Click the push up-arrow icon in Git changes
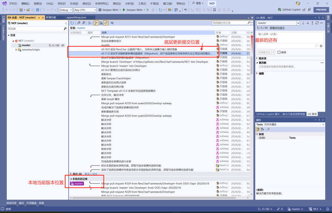Image resolution: width=332 pixels, height=213 pixels. click(312, 23)
